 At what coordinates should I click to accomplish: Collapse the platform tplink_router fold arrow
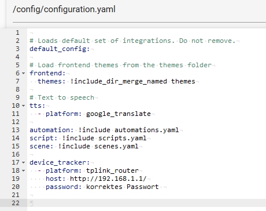pos(23,171)
